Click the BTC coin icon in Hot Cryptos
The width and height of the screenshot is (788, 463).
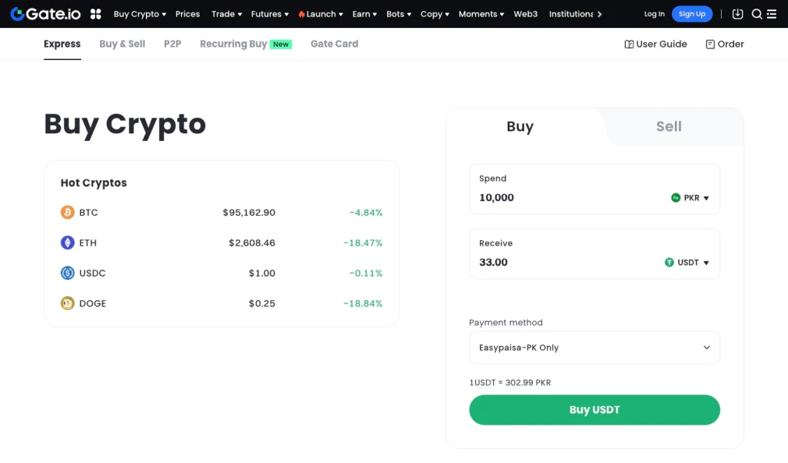(67, 212)
